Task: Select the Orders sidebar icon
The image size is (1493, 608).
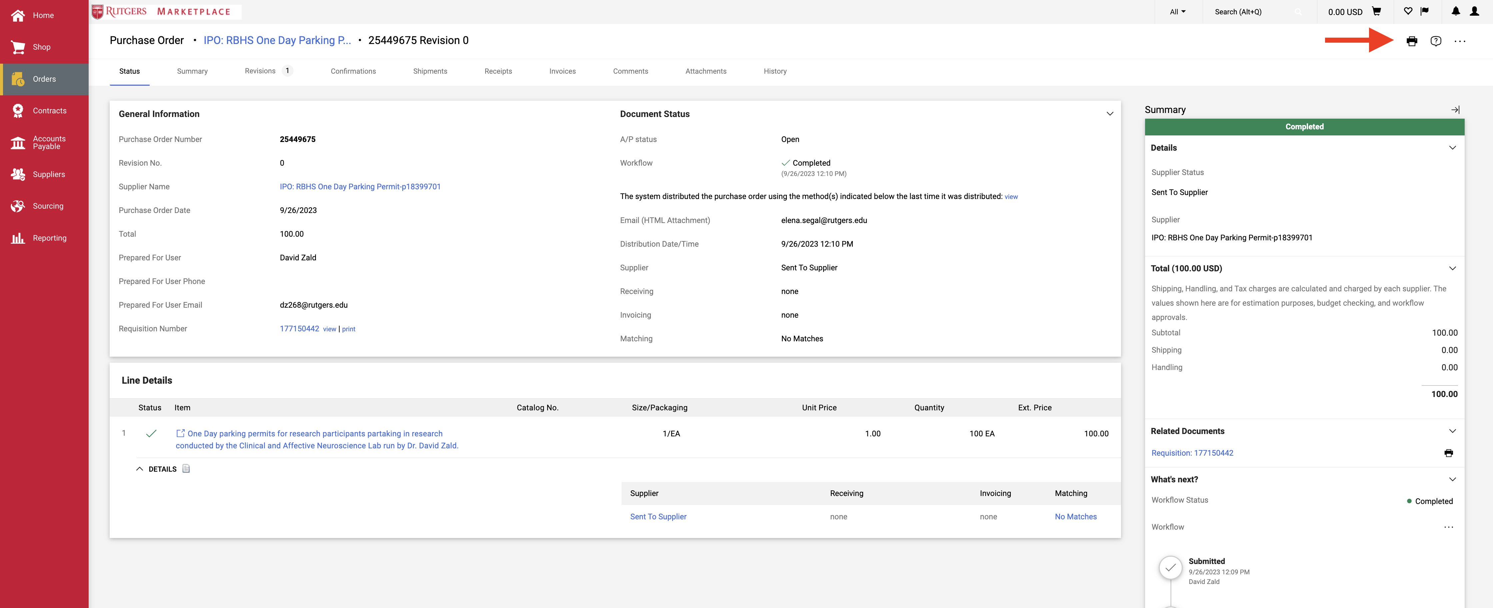Action: [x=18, y=79]
